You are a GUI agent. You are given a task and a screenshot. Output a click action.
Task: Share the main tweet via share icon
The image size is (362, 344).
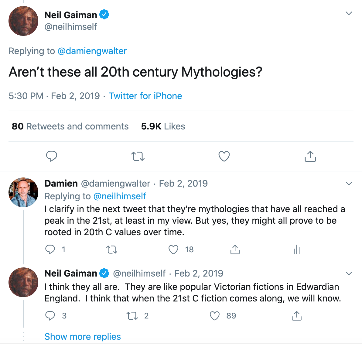point(310,156)
